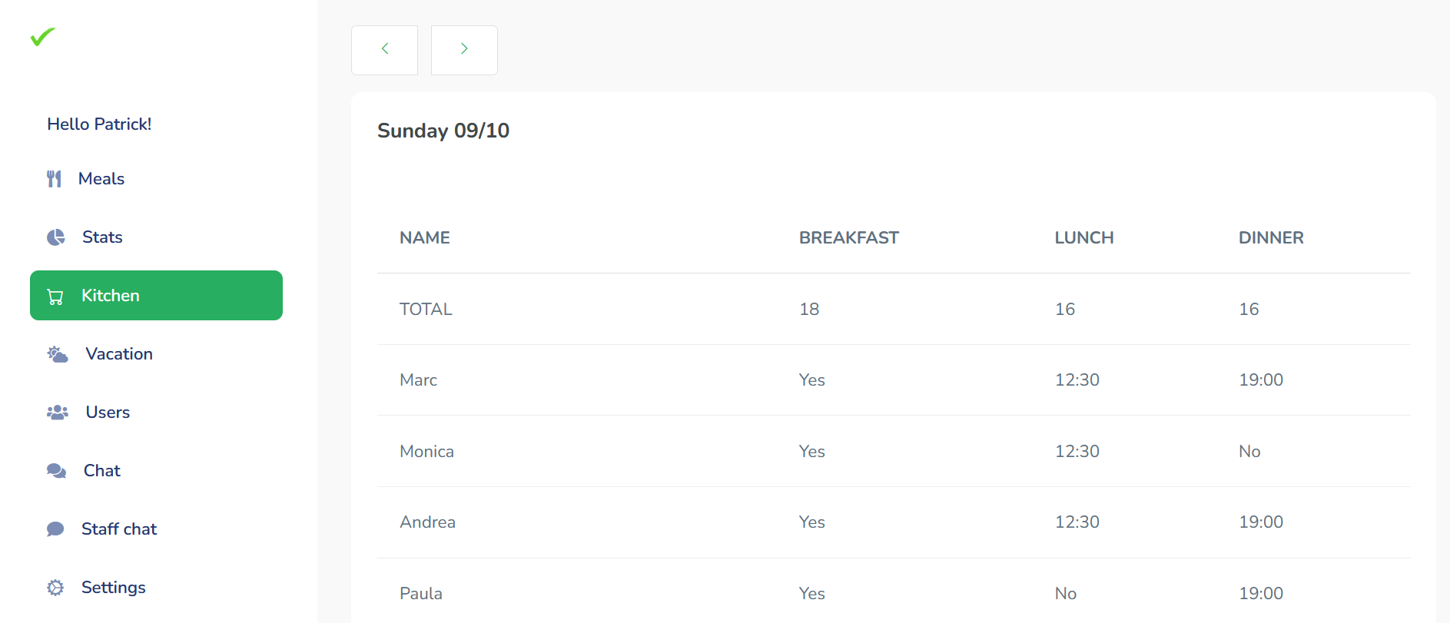The image size is (1450, 623).
Task: Click the Sunday 09/10 date heading
Action: click(x=443, y=131)
